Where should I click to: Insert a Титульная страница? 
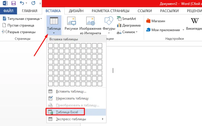tap(22, 19)
